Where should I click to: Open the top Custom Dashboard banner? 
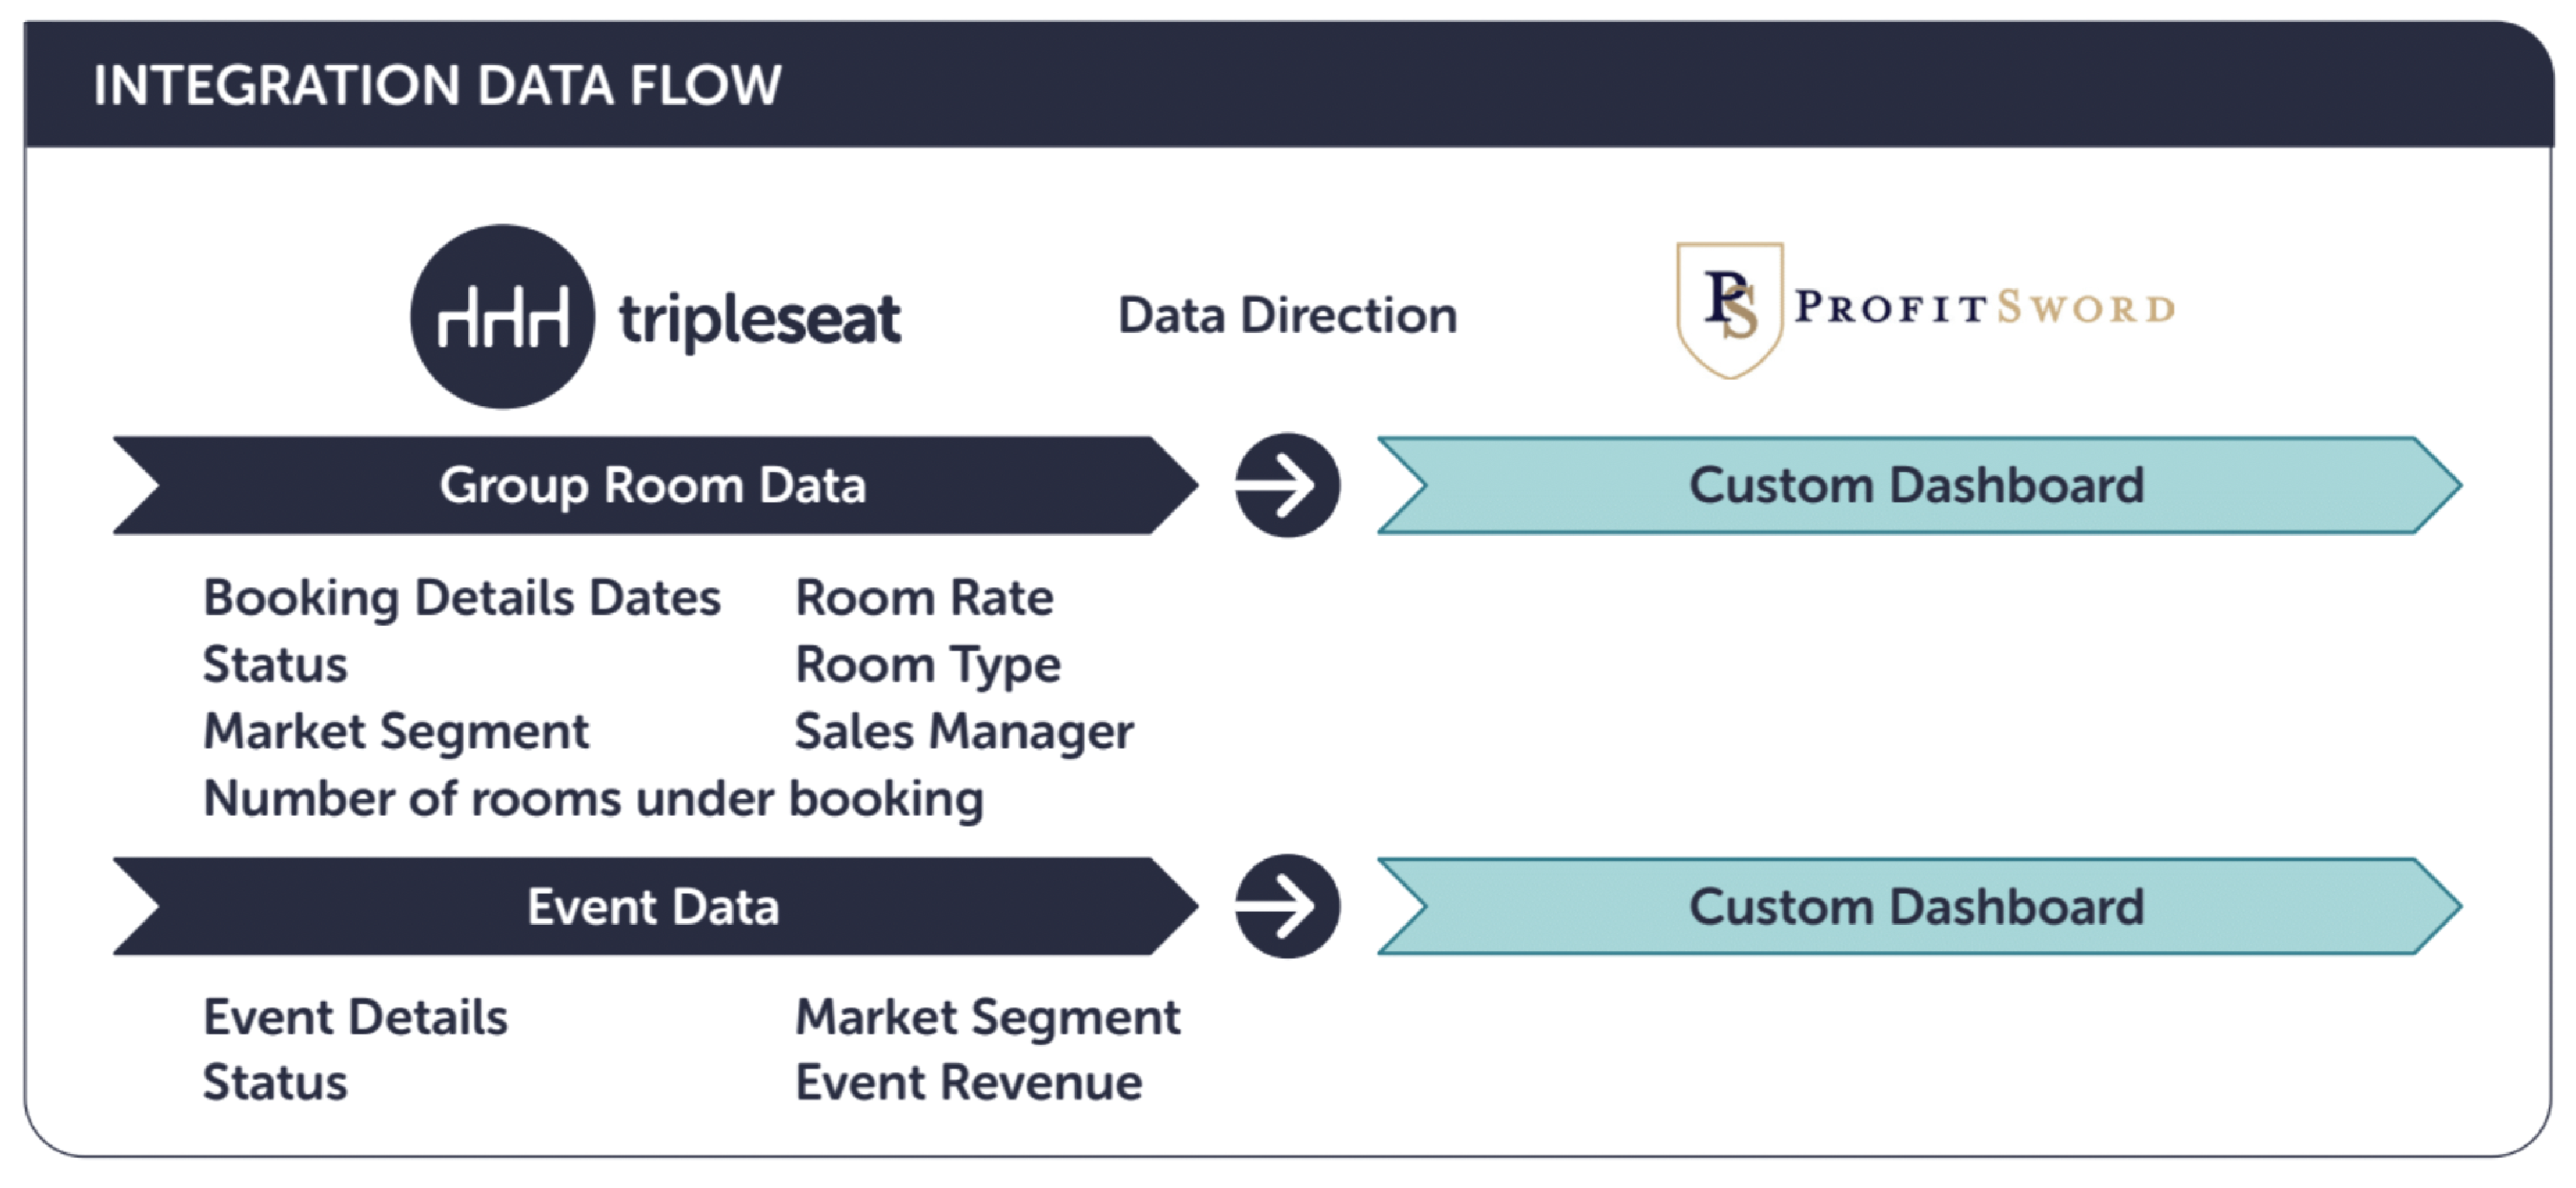pos(1919,486)
